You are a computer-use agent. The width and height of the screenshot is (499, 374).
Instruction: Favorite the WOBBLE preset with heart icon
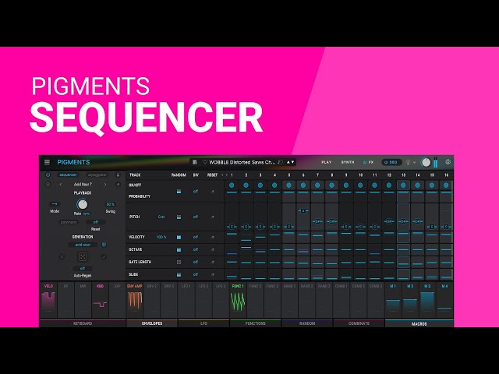coord(205,162)
